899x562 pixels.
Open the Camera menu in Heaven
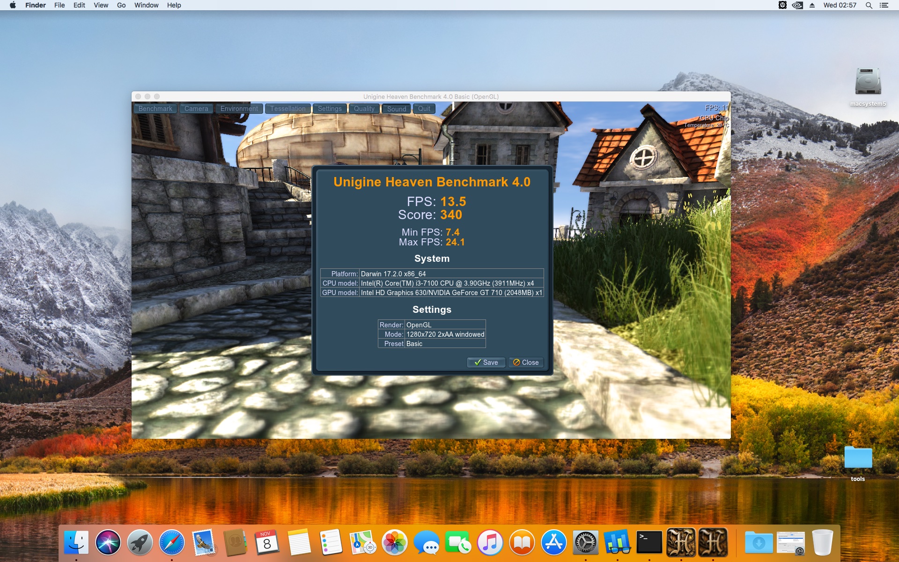[196, 109]
